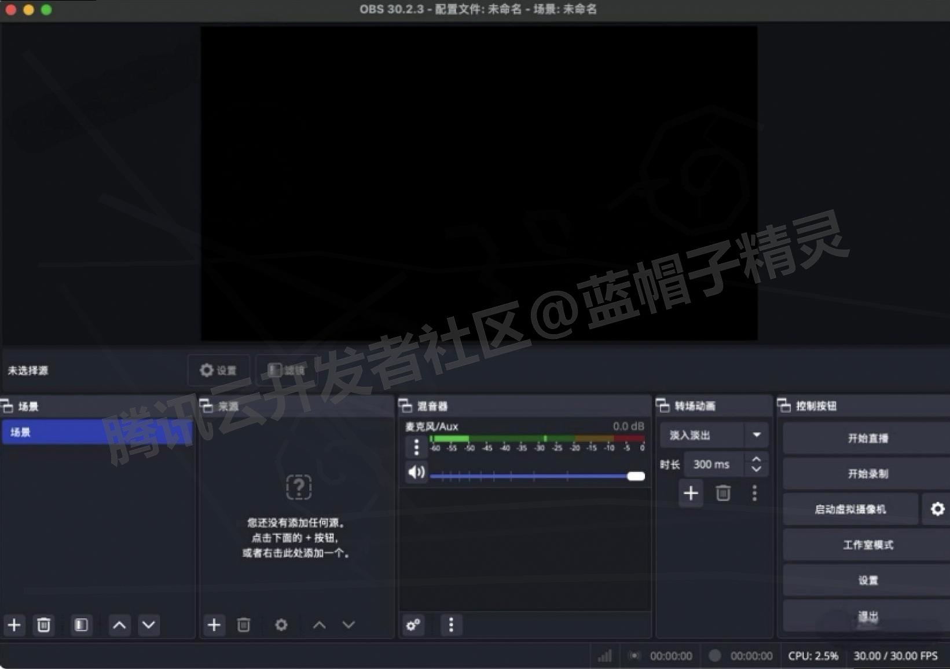Toggle 工作室模式 (Studio Mode)

pos(865,544)
